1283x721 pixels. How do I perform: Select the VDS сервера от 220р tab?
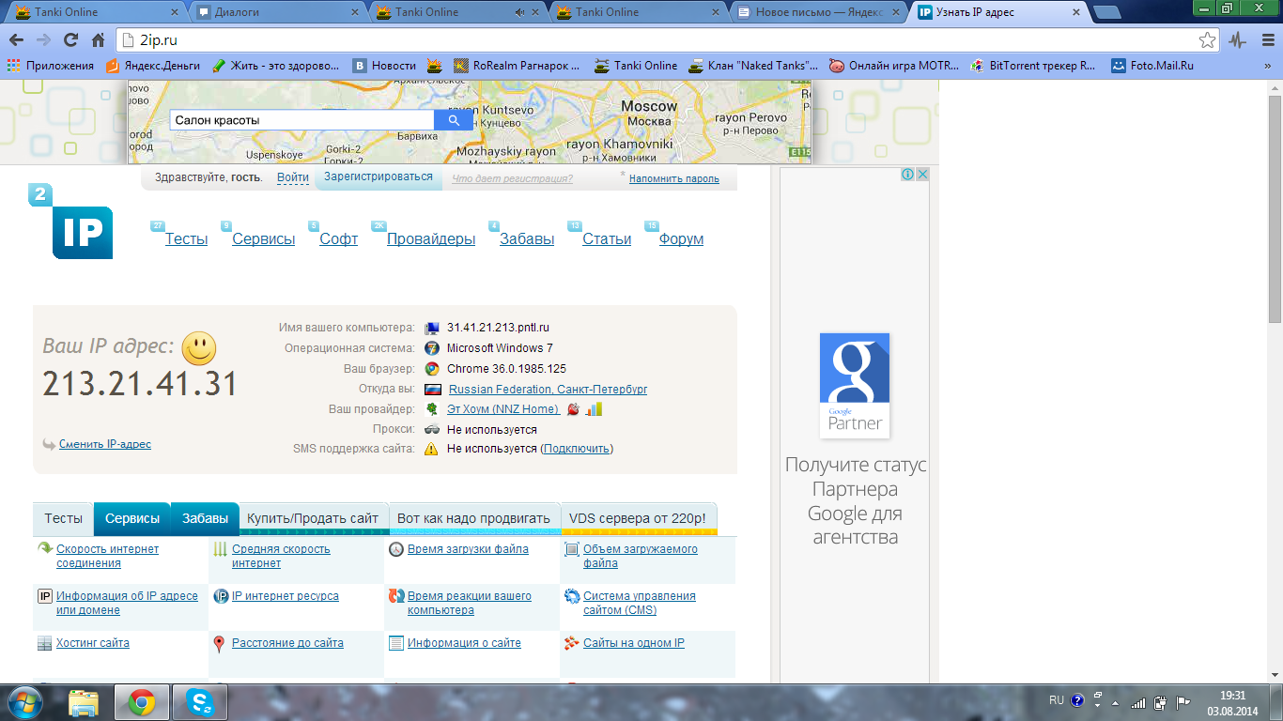[x=639, y=518]
